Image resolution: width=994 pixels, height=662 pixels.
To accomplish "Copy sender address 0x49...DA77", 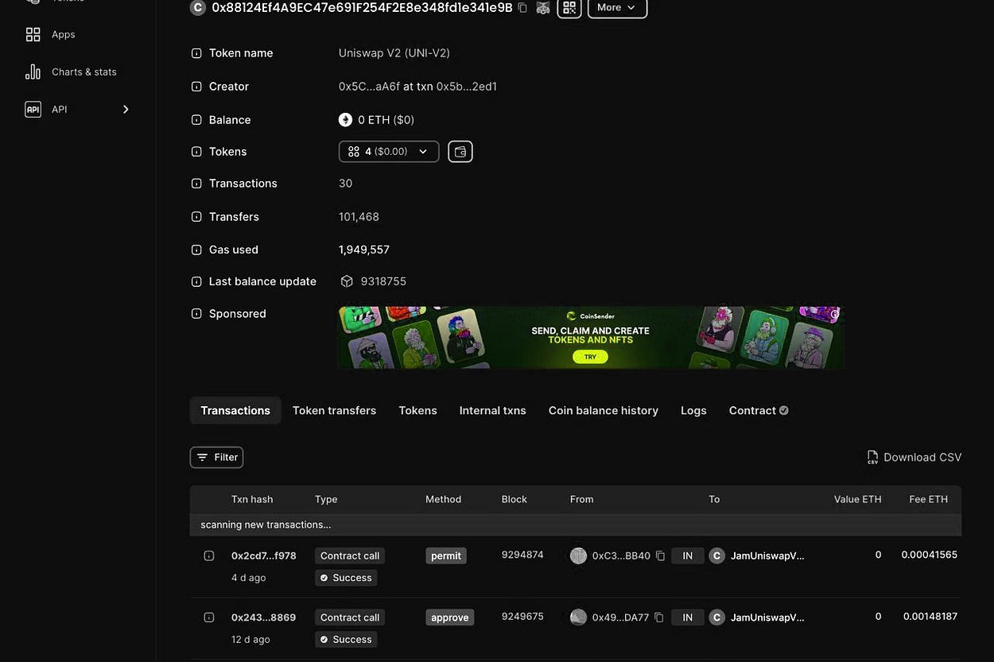I will 658,617.
